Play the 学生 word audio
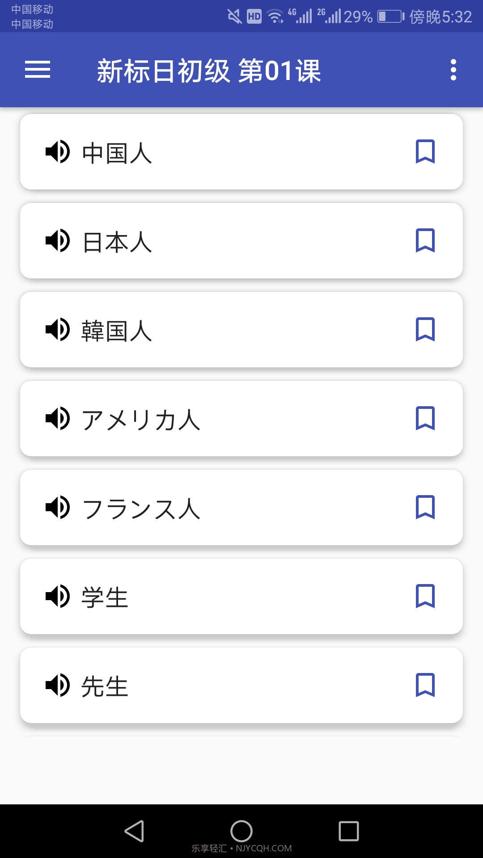This screenshot has width=483, height=858. click(58, 597)
